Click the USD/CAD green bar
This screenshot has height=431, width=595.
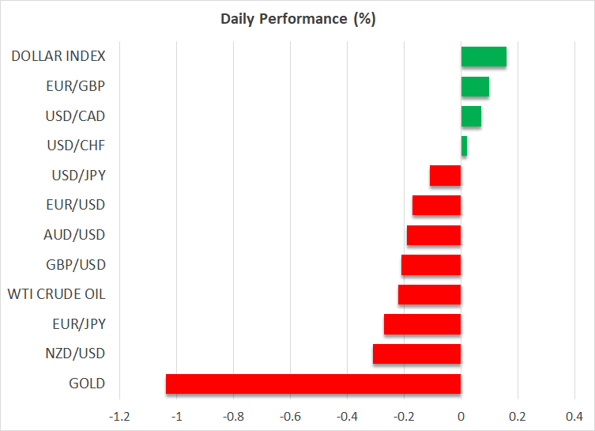tap(471, 116)
